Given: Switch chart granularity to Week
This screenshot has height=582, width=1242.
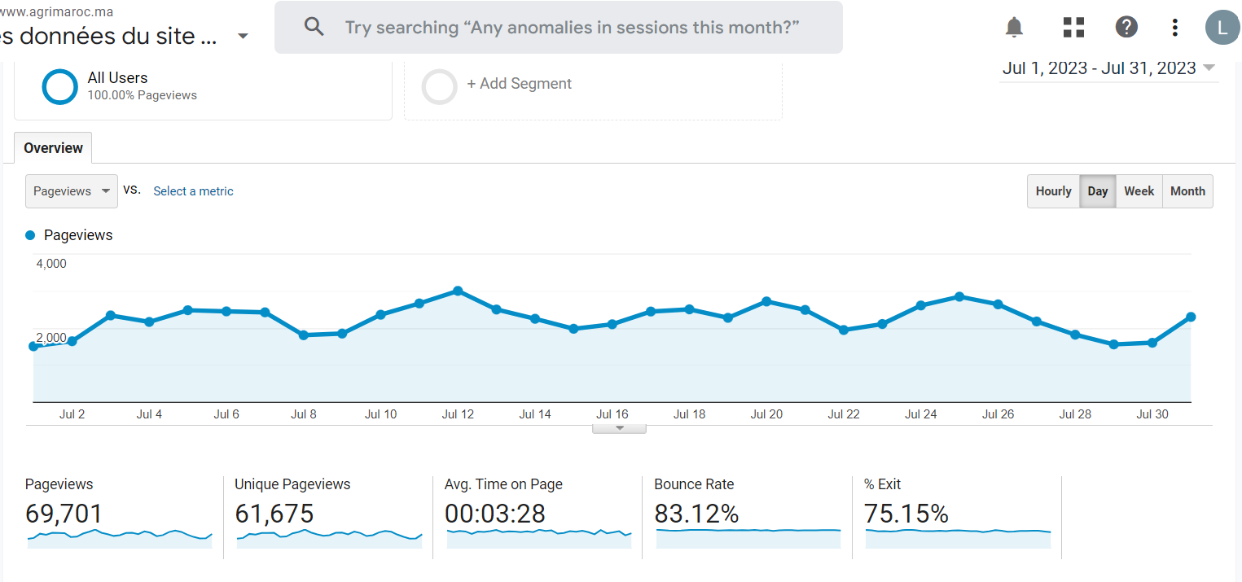Looking at the screenshot, I should [1139, 191].
